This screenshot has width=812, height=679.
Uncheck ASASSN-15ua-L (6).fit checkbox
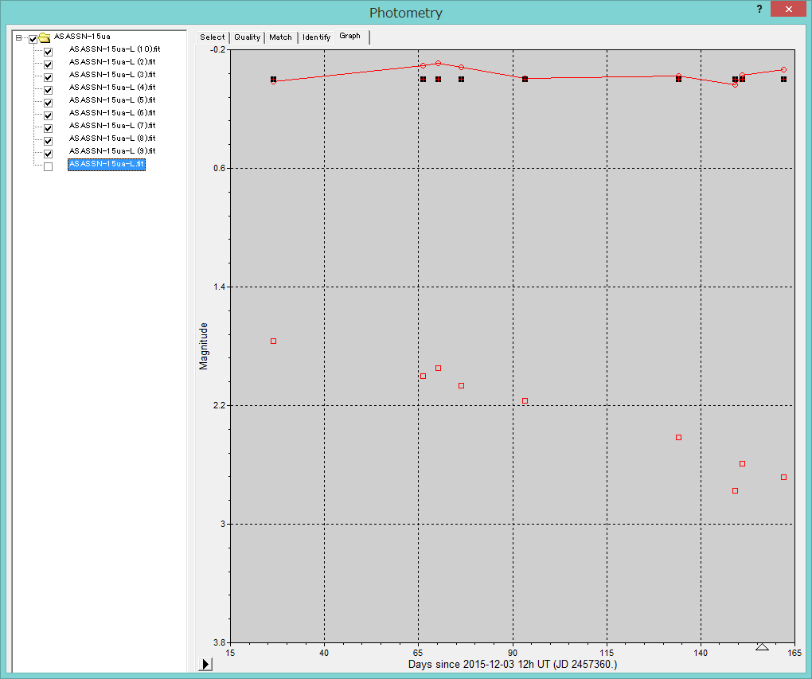(x=48, y=115)
